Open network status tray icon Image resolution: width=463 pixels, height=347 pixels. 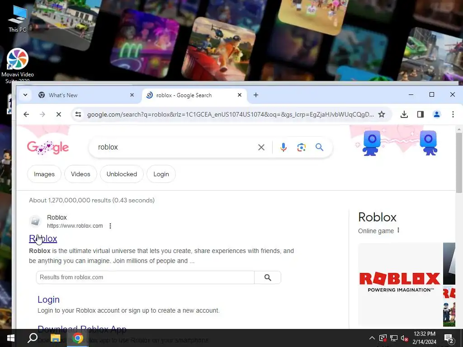[394, 338]
